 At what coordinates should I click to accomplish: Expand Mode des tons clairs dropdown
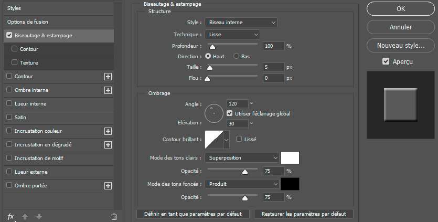(x=242, y=157)
